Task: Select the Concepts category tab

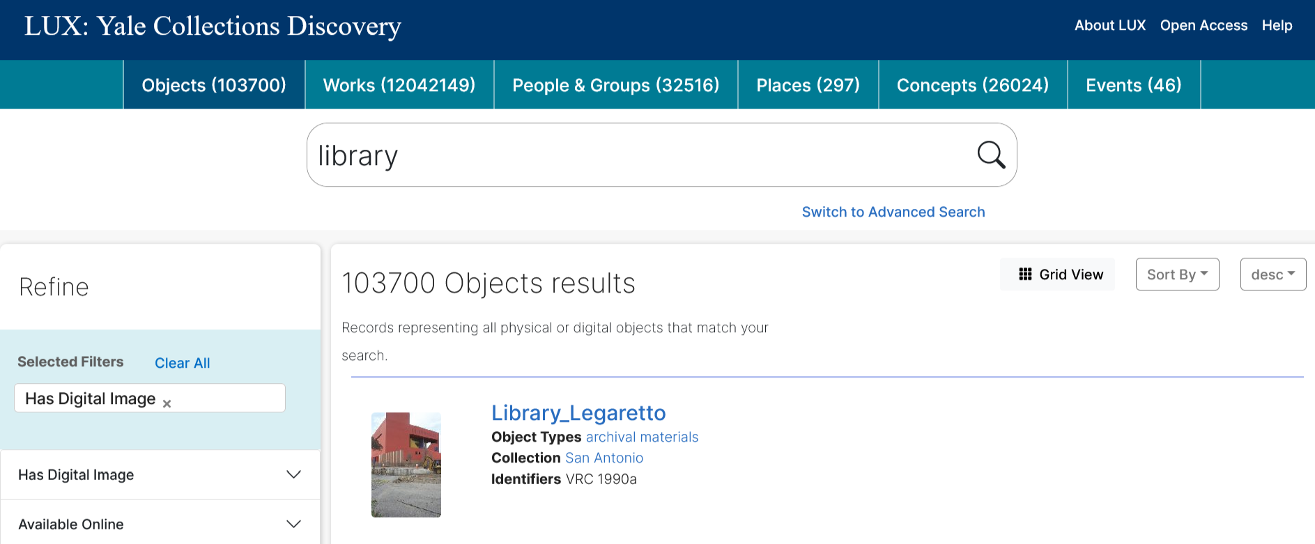Action: (972, 84)
